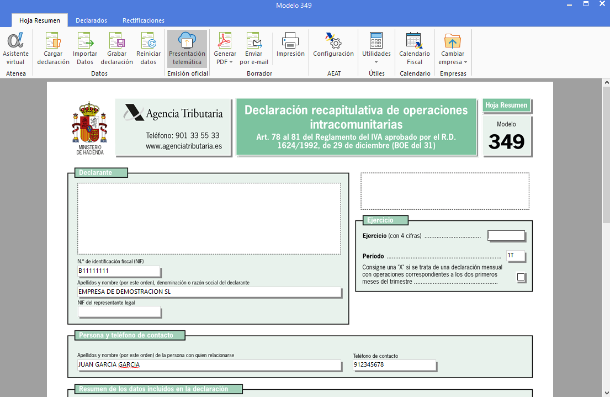Check the monthly declaration X box
Viewport: 610px width, 397px height.
point(521,277)
